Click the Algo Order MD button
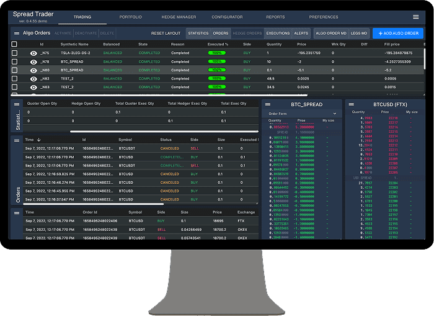This screenshot has height=316, width=434. point(330,33)
